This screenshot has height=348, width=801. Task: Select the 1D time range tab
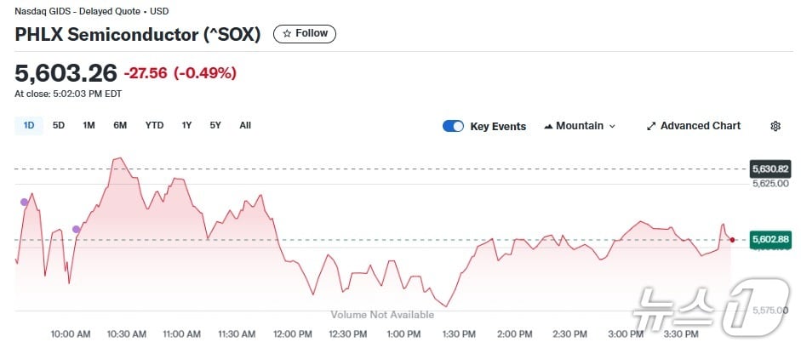(x=29, y=125)
